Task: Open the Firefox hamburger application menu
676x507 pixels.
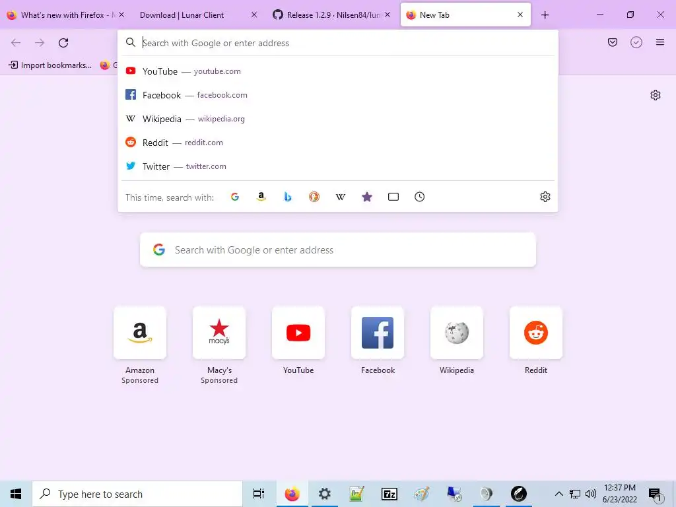Action: coord(660,42)
